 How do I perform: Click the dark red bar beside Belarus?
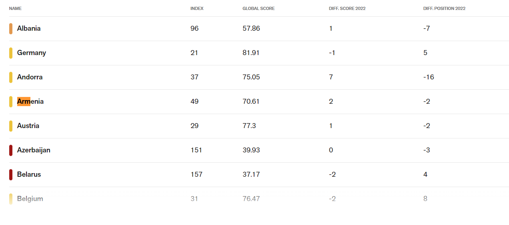11,175
